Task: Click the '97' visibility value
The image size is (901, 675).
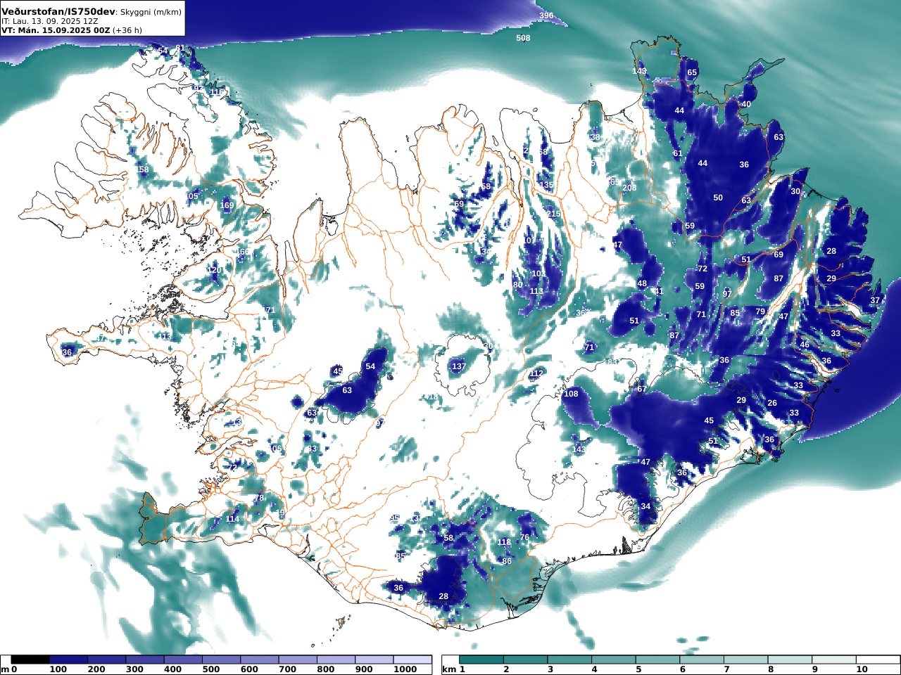Action: pyautogui.click(x=727, y=293)
